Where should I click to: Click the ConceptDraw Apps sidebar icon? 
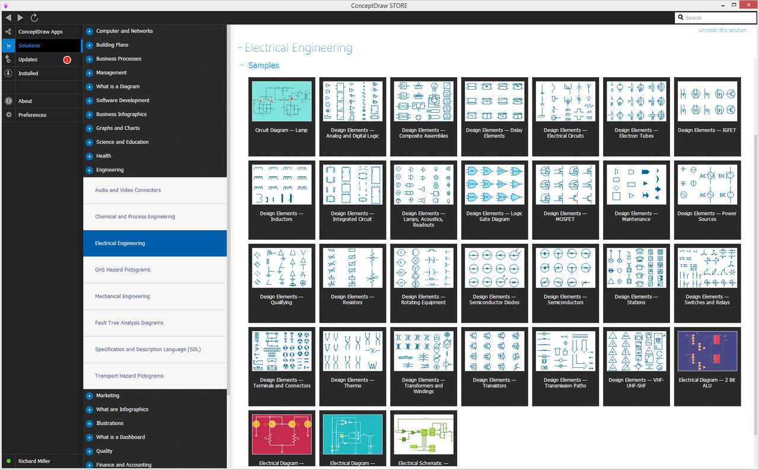8,31
